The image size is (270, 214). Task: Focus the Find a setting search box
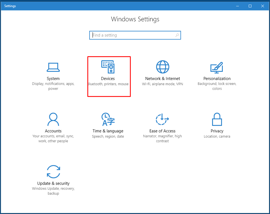(135, 35)
